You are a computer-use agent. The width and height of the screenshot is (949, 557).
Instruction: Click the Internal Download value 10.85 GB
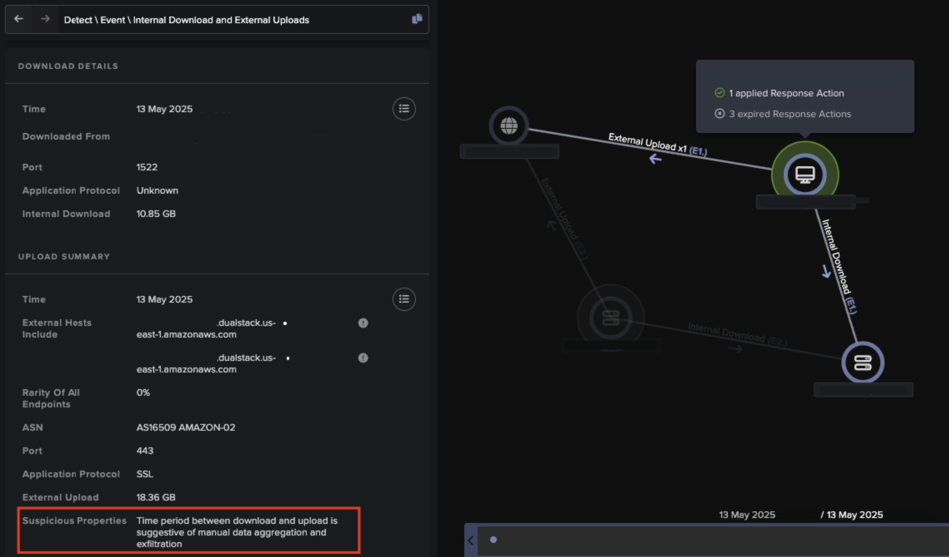tap(156, 214)
